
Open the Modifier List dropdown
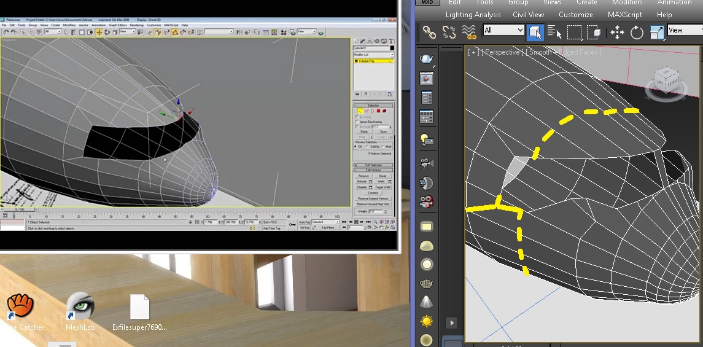374,55
